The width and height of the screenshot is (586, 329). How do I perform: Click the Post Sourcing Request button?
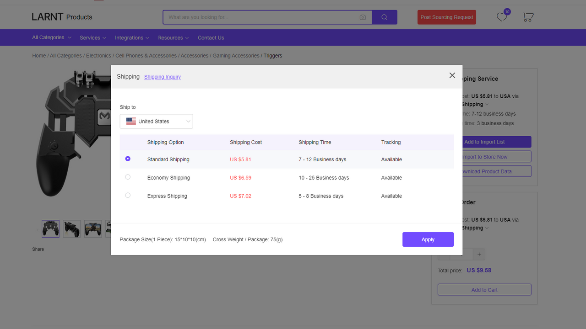coord(446,17)
